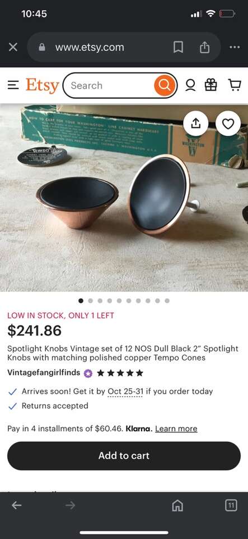This screenshot has height=539, width=248.
Task: Close the browser tab with X icon
Action: coord(13,47)
